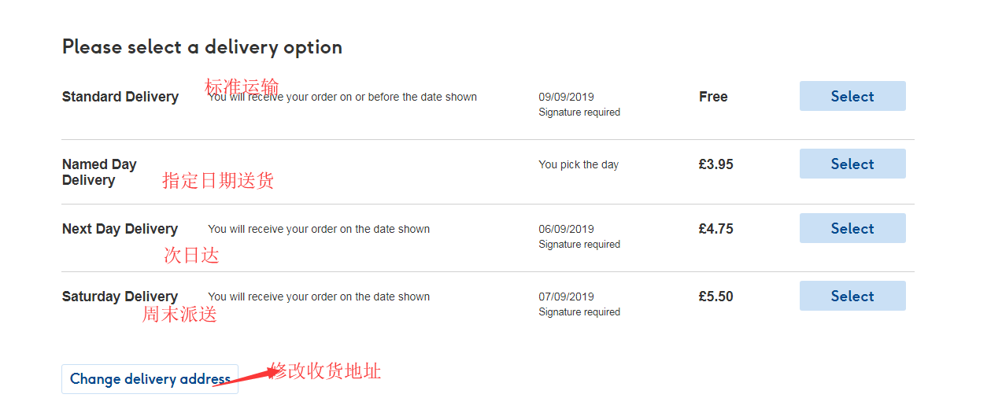The image size is (1002, 409).
Task: Click the 06/09/2019 delivery date
Action: [566, 229]
